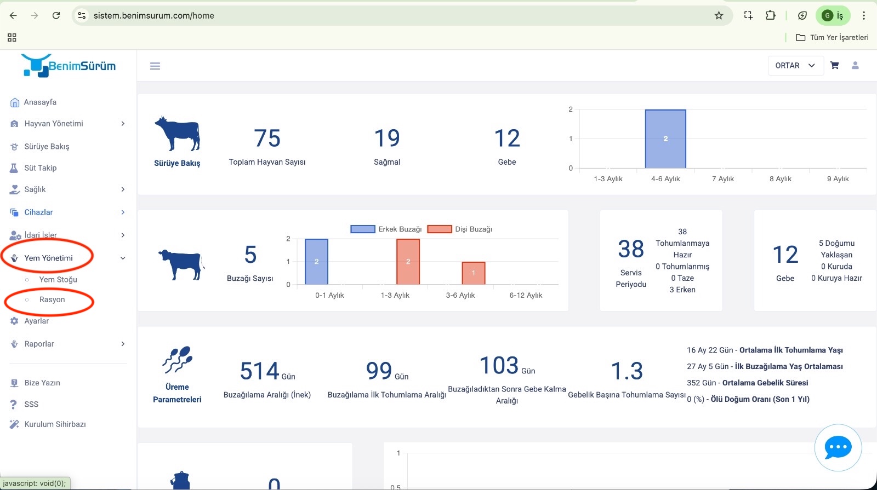Open the ORTAR farm dropdown
877x490 pixels.
(795, 66)
